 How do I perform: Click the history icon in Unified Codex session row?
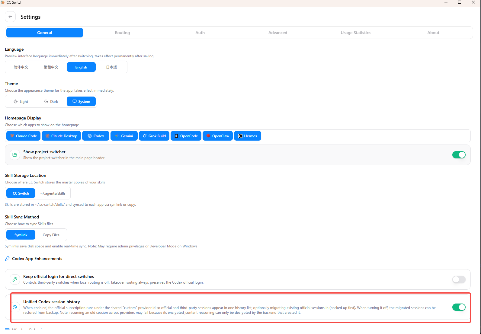[x=15, y=307]
